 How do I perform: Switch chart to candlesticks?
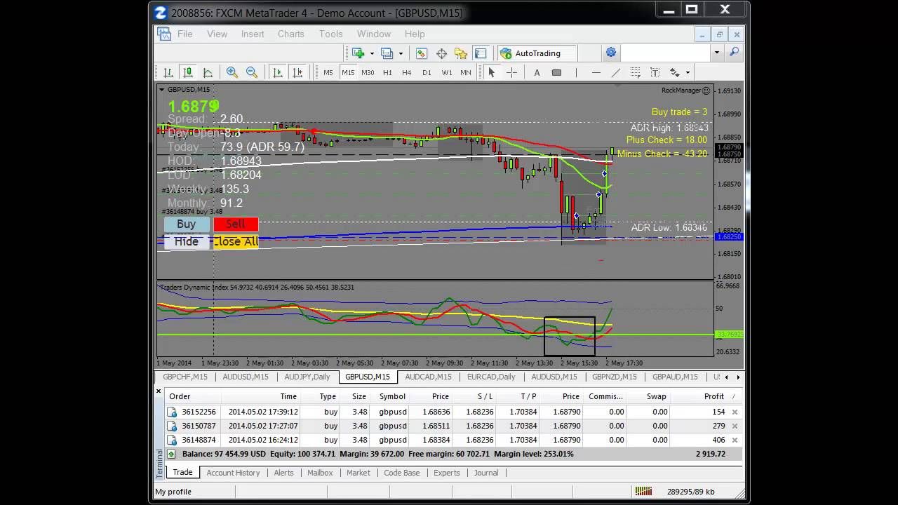tap(188, 72)
